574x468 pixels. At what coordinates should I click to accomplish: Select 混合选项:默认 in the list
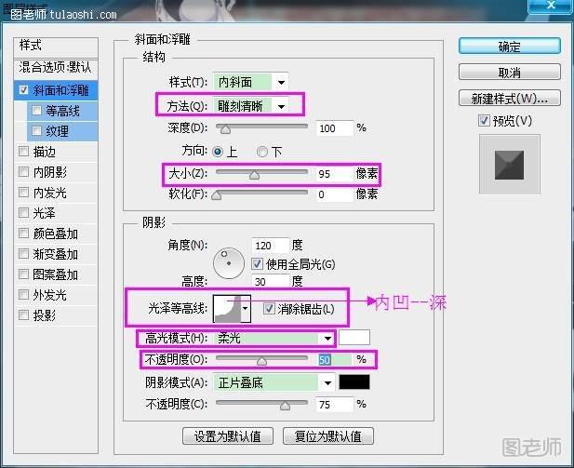point(56,67)
